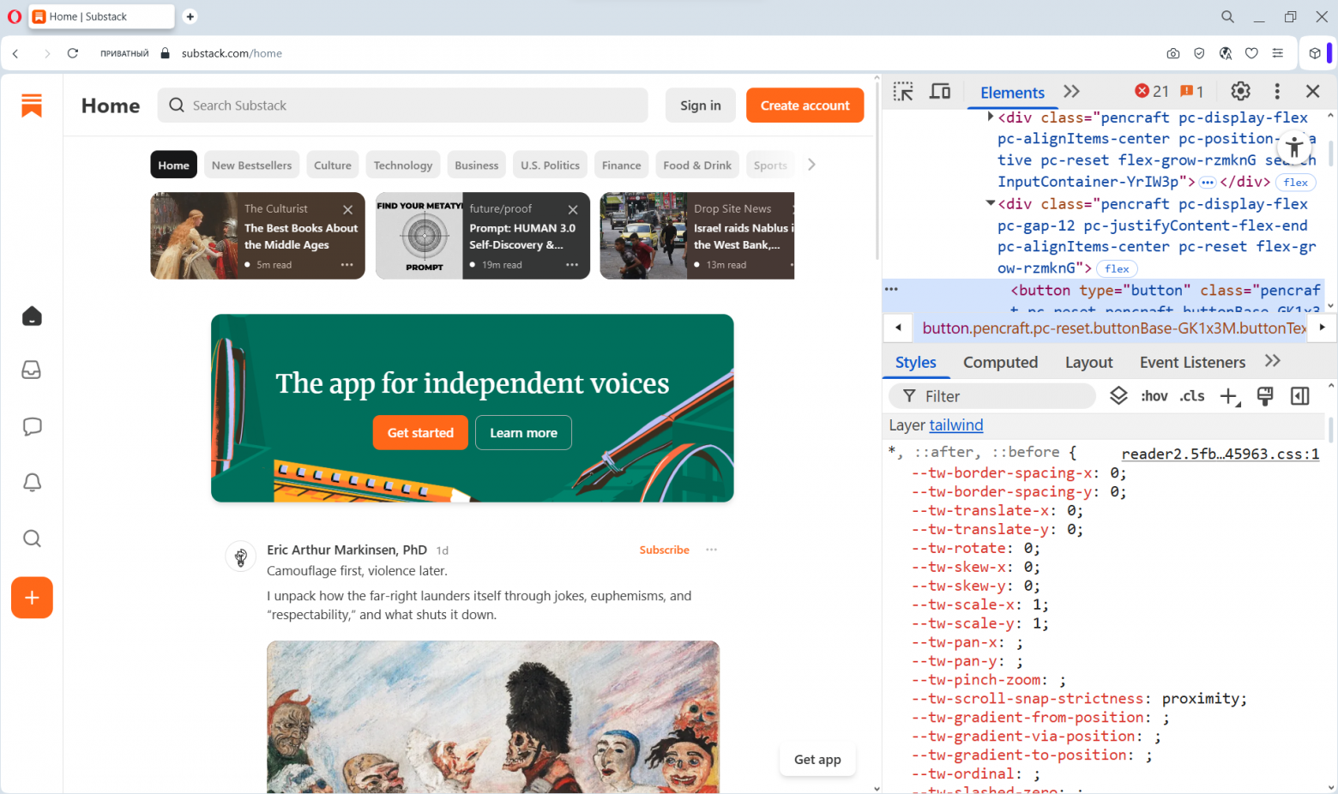Collapse the pencraft div in Elements tree
Viewport: 1338px width, 794px height.
(990, 203)
